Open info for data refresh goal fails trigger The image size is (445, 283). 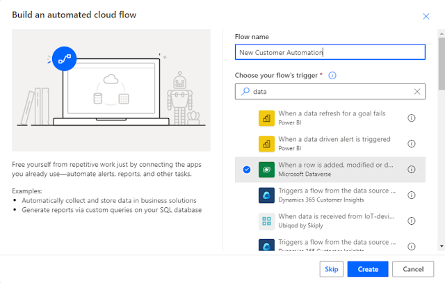[x=411, y=118]
